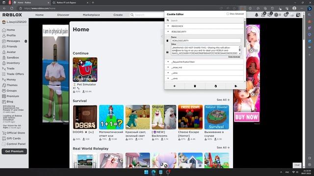Click the Show Advanced link under Value

click(234, 57)
